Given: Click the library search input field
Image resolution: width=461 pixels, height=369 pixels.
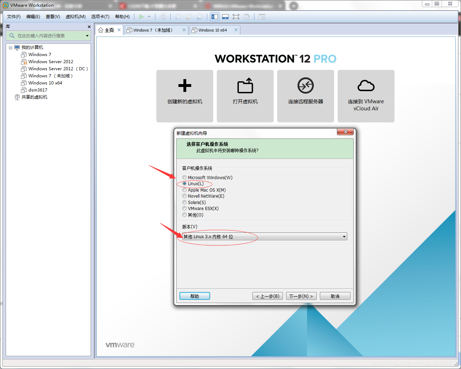Looking at the screenshot, I should (x=48, y=35).
